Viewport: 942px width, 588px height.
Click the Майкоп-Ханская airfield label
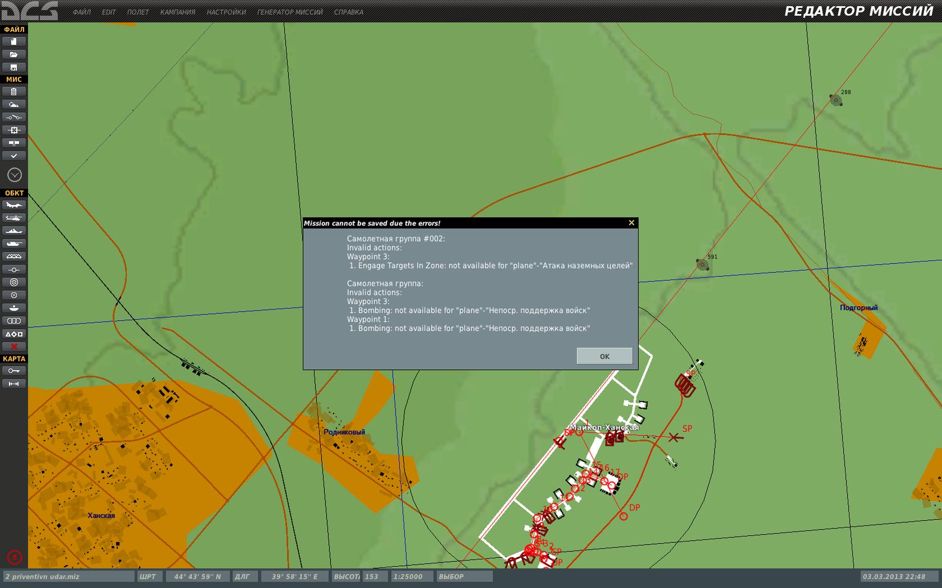pos(604,428)
